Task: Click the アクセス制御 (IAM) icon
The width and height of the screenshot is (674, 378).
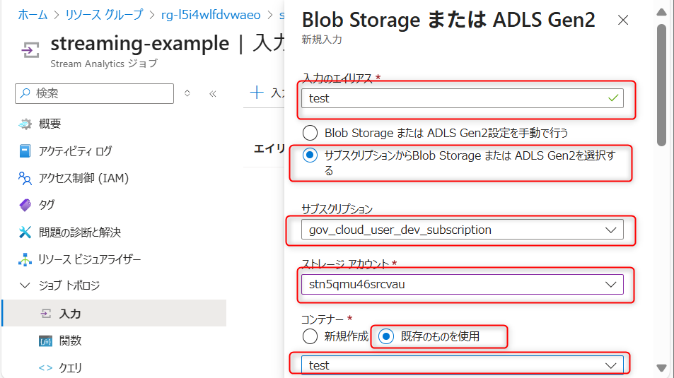Action: click(x=25, y=178)
